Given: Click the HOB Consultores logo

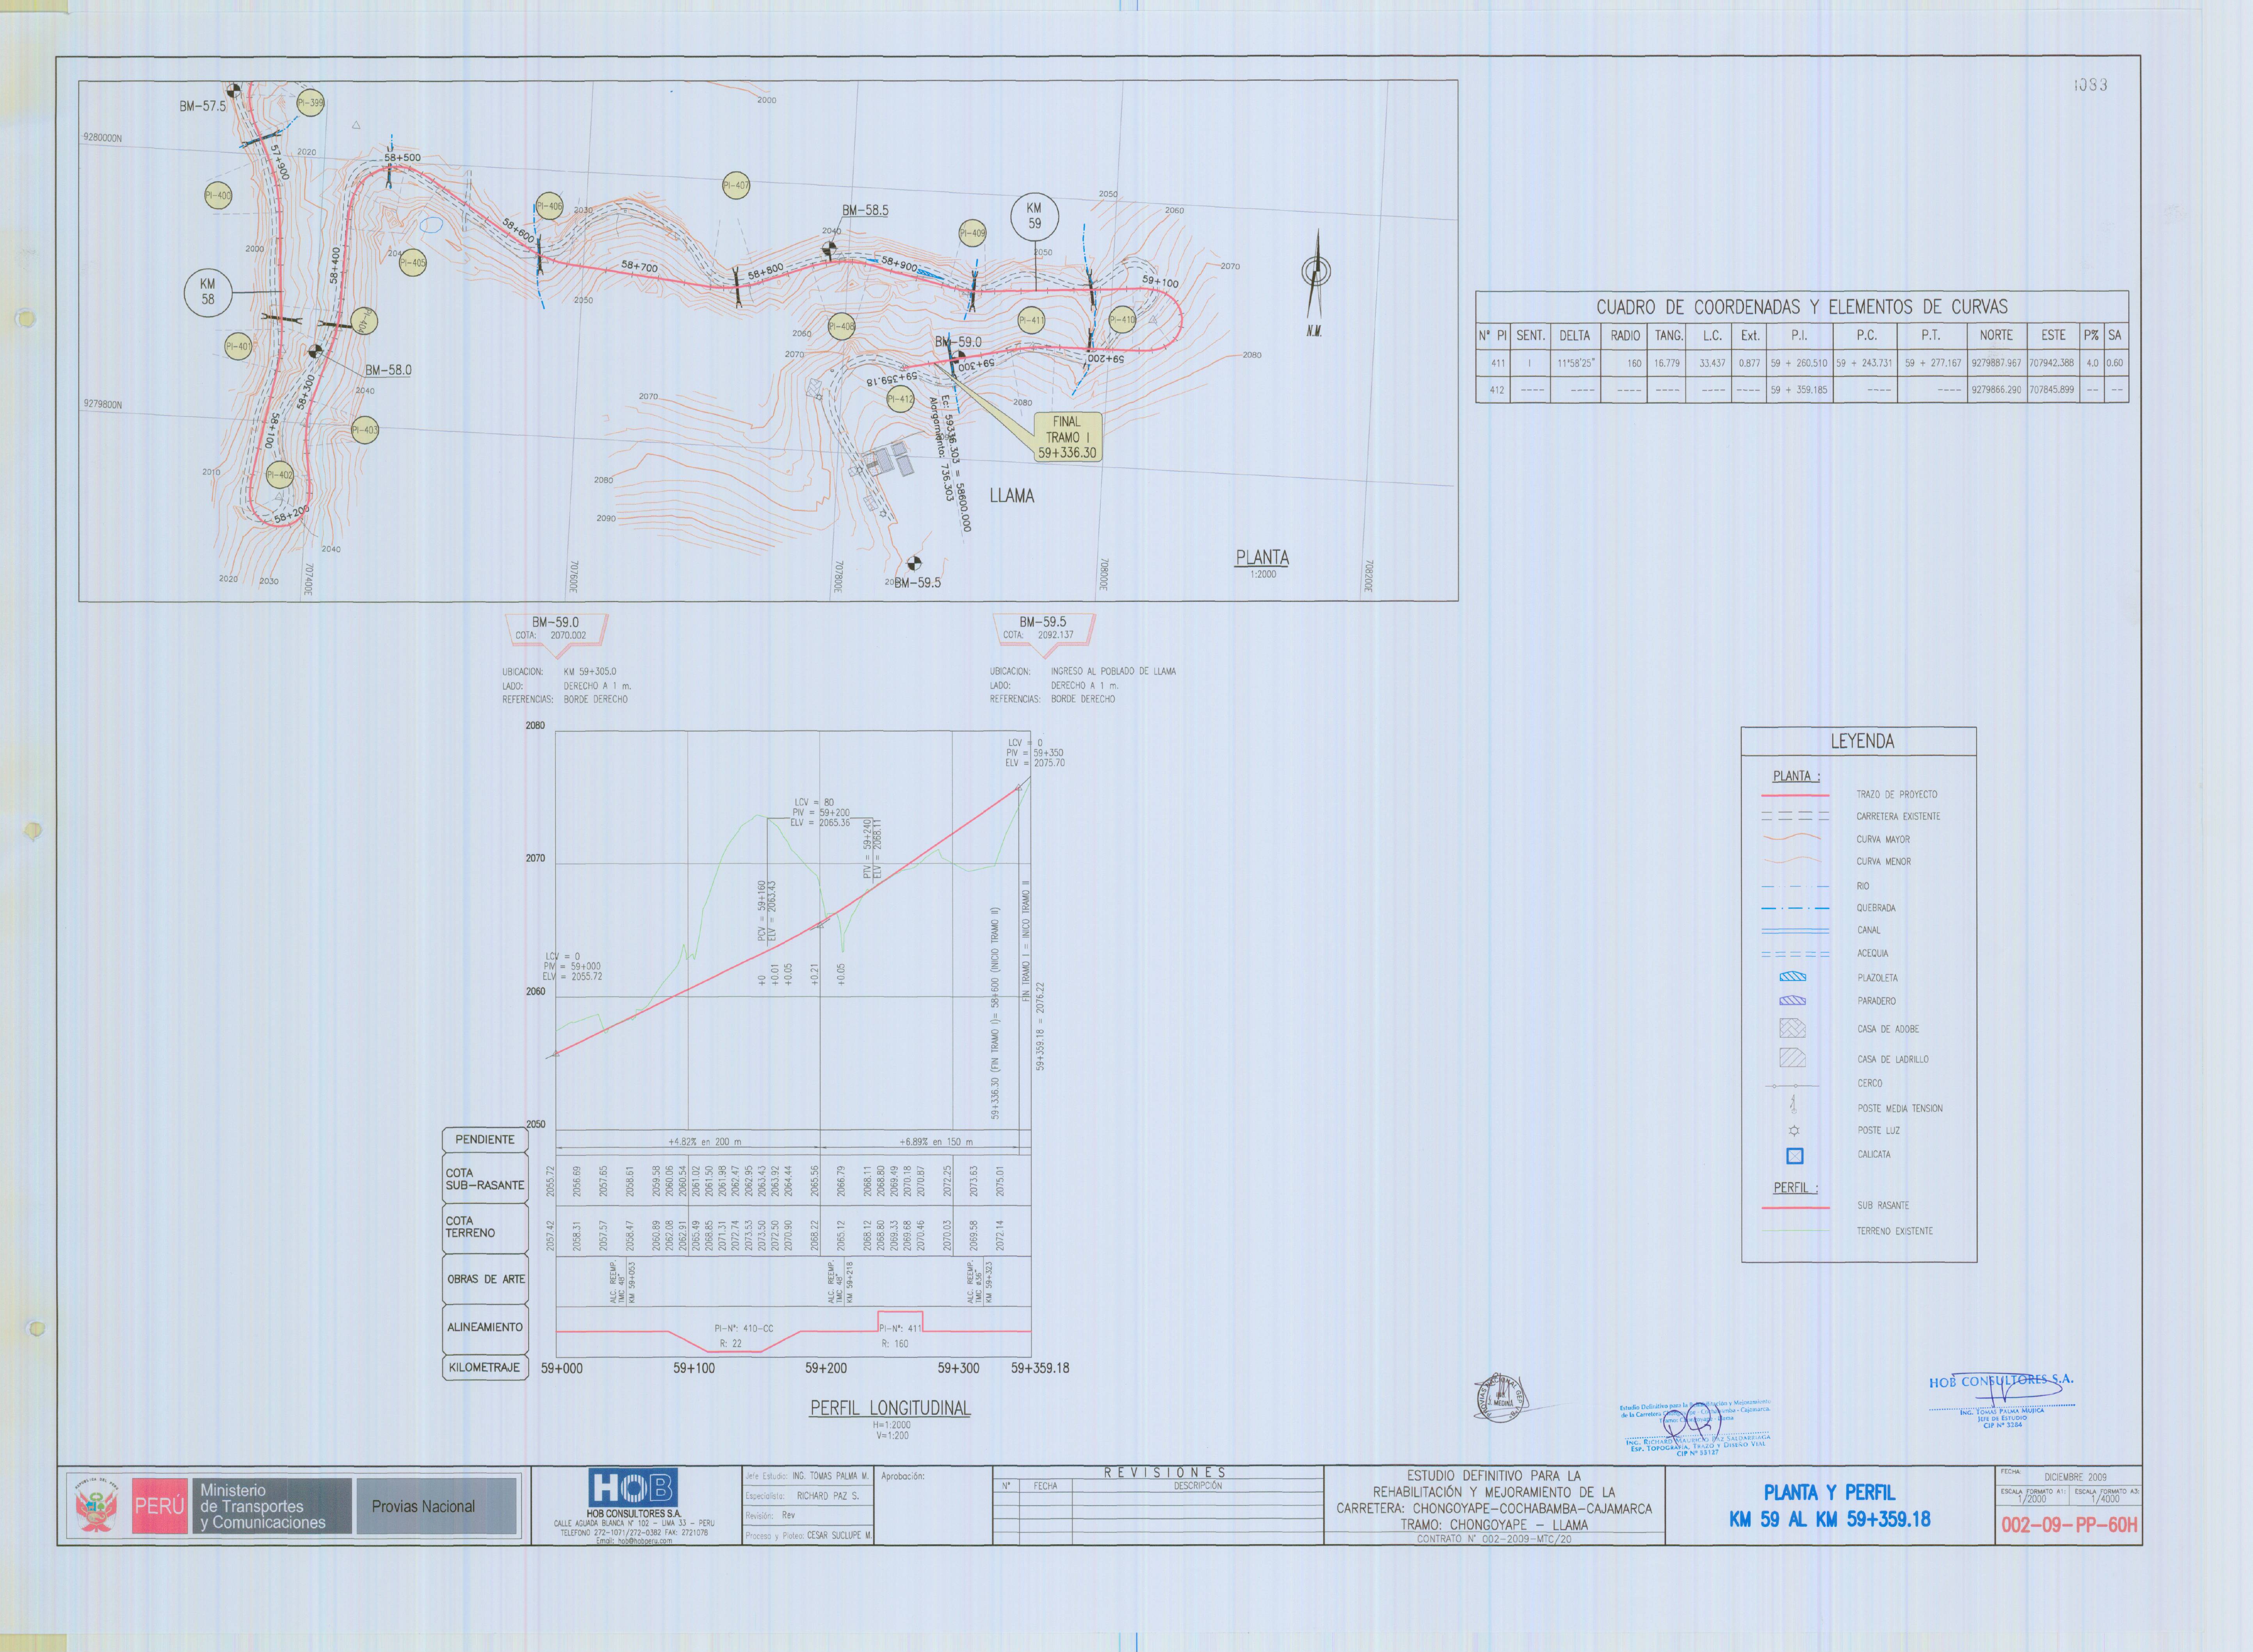Looking at the screenshot, I should coord(632,1488).
